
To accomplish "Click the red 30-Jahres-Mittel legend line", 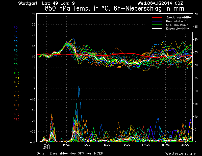I will coord(157,17).
